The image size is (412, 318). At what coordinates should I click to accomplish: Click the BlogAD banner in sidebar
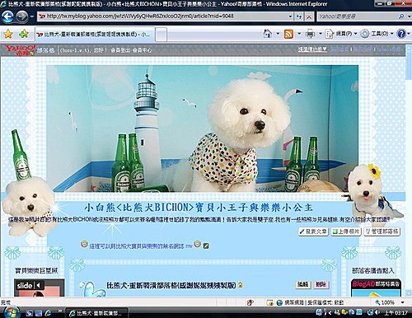pos(376,288)
